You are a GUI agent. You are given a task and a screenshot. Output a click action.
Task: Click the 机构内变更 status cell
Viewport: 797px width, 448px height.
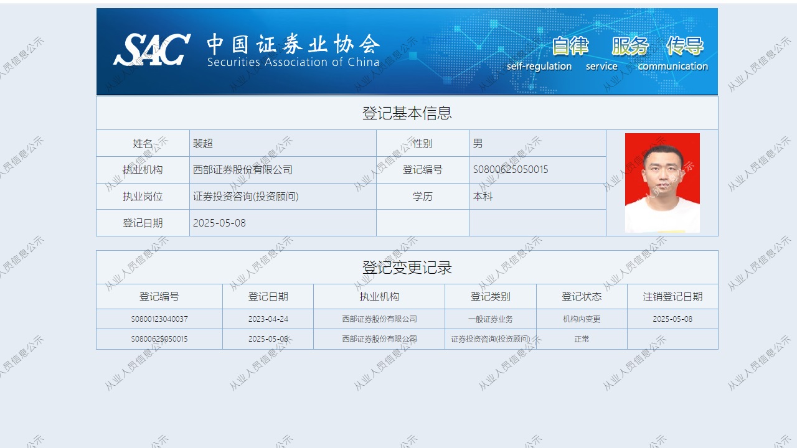pyautogui.click(x=582, y=319)
